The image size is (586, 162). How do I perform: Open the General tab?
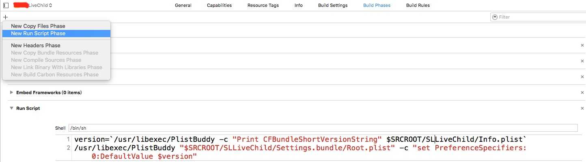183,5
